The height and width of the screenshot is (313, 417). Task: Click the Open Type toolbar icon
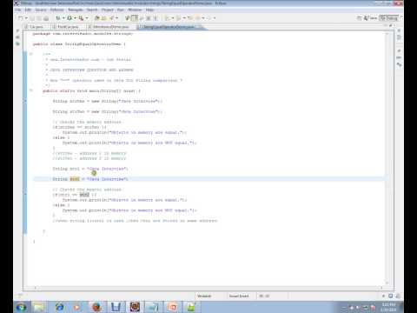coord(111,18)
